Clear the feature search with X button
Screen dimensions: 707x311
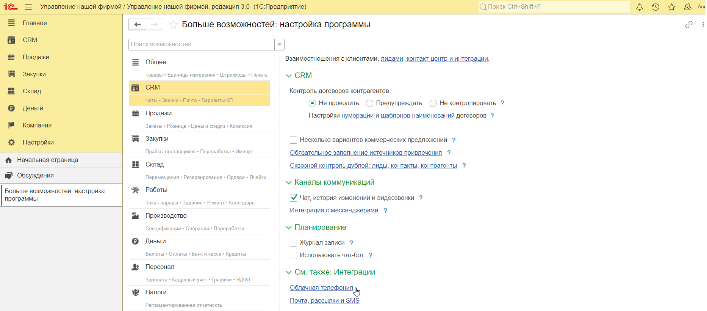click(x=279, y=44)
